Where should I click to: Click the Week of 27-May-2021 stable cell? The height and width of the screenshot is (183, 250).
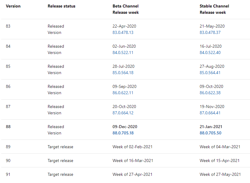(x=220, y=174)
